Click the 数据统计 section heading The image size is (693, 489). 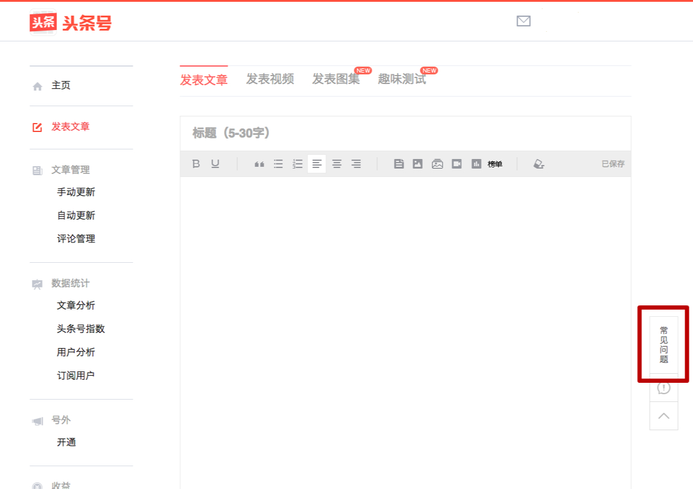coord(70,283)
